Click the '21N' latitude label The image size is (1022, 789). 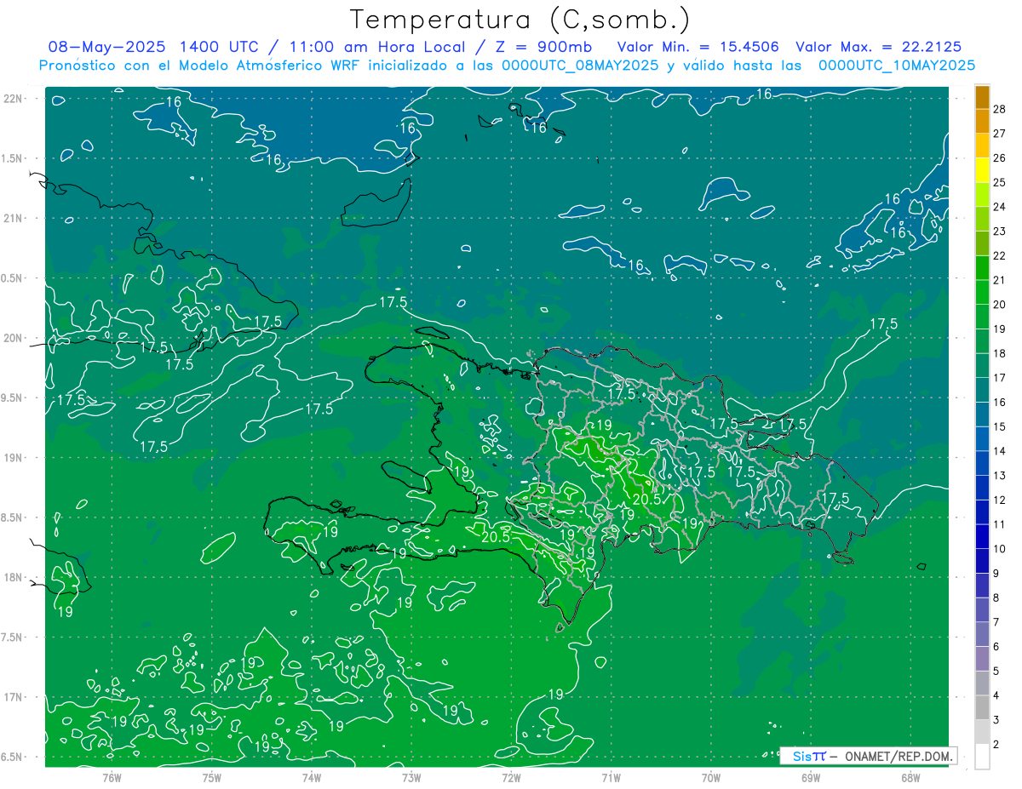click(13, 218)
